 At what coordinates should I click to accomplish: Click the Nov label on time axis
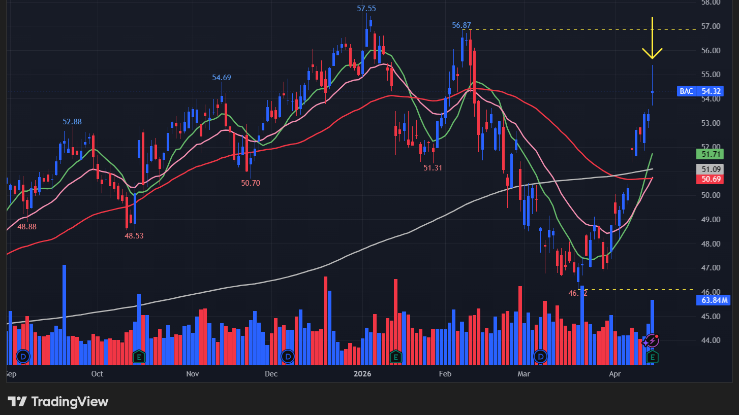[x=193, y=374]
